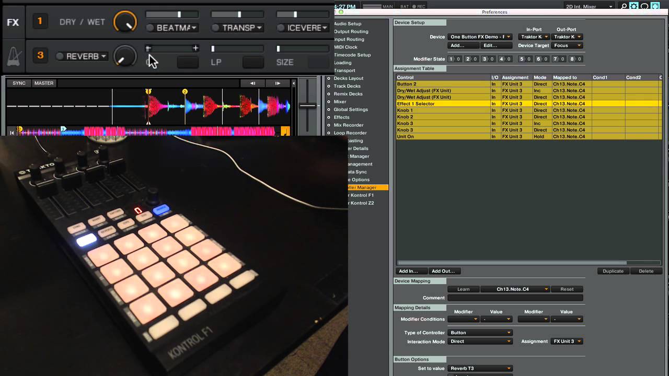
Task: Open MIDI Clock preferences section
Action: [x=345, y=47]
